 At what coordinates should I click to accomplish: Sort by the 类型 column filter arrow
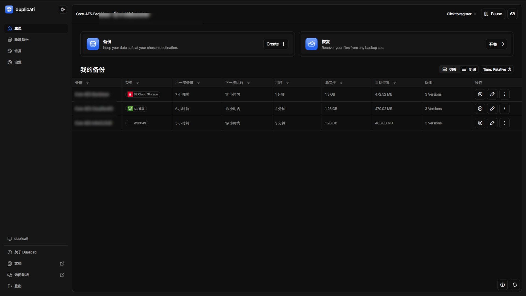[x=138, y=83]
